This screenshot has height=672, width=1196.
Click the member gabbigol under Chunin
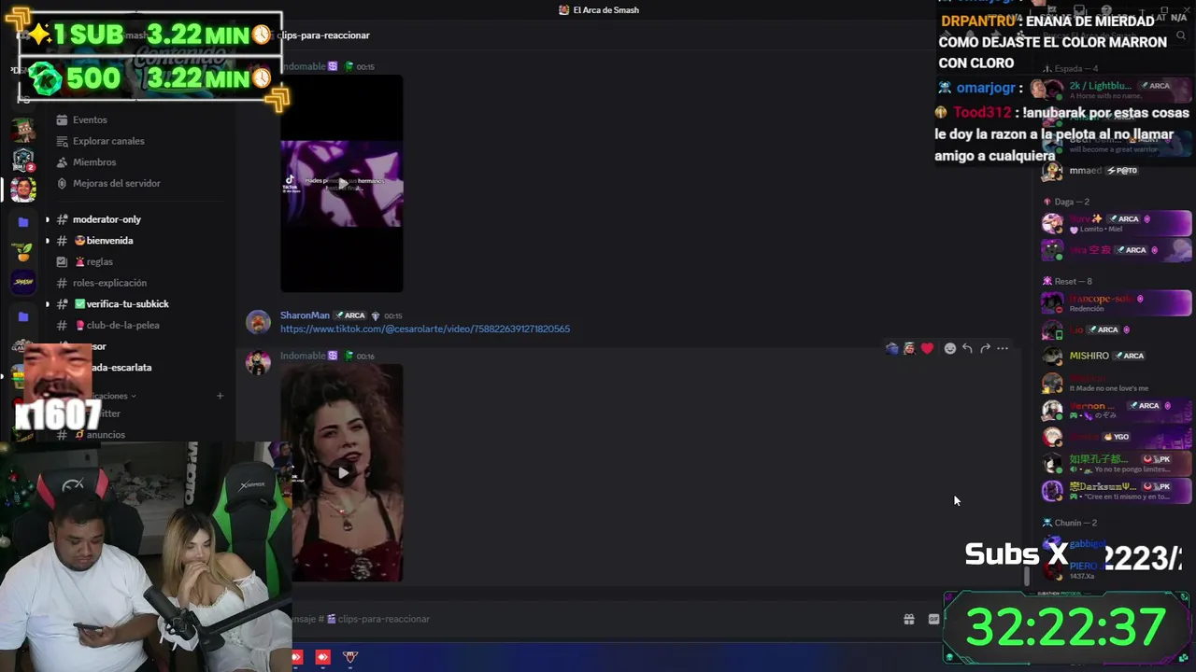pos(1089,543)
